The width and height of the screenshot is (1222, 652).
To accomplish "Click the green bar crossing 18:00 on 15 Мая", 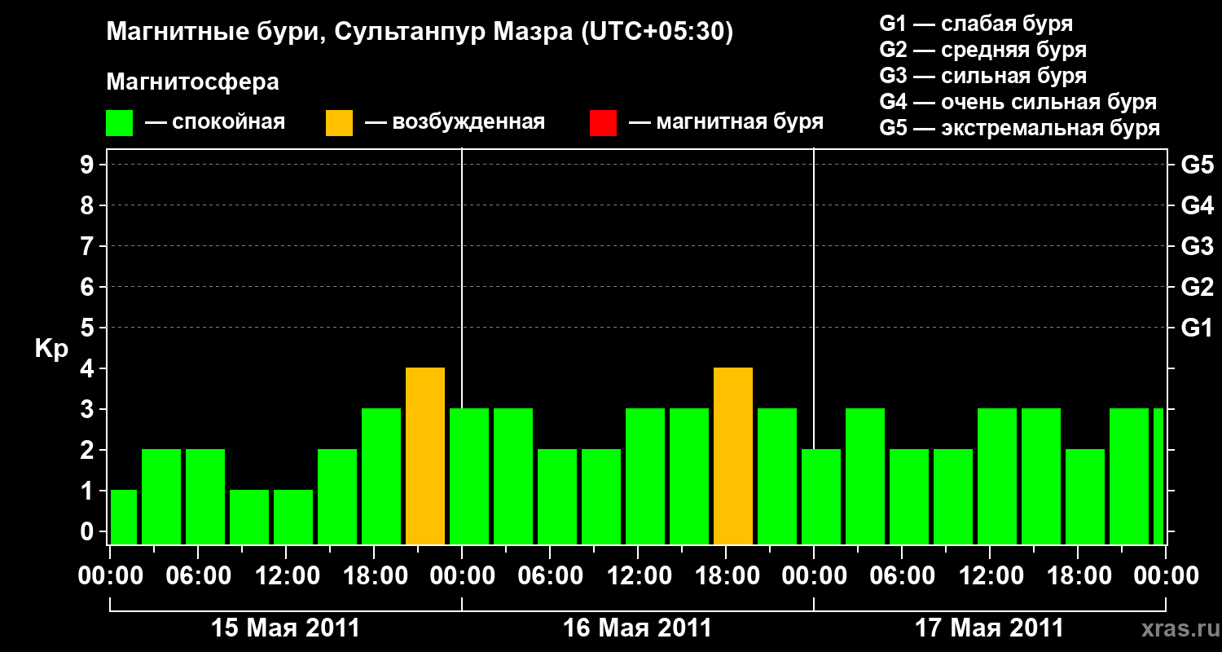I will [381, 477].
